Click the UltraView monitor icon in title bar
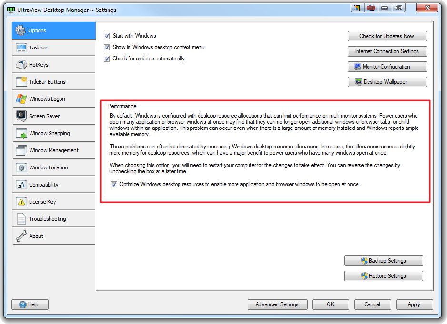The width and height of the screenshot is (447, 324). (11, 10)
